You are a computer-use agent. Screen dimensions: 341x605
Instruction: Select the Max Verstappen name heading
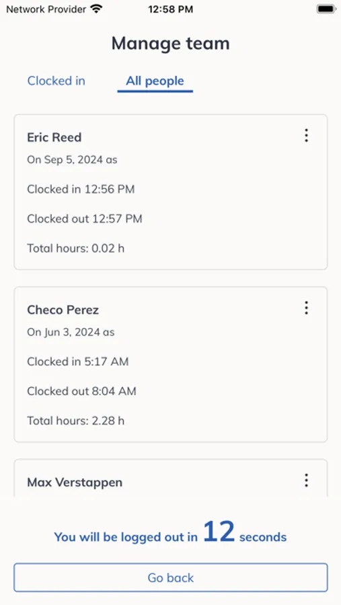point(75,482)
